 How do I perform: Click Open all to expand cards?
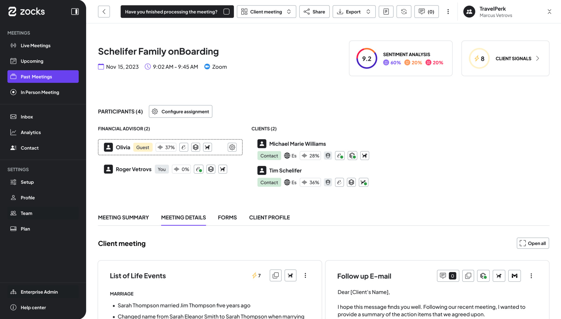click(533, 243)
